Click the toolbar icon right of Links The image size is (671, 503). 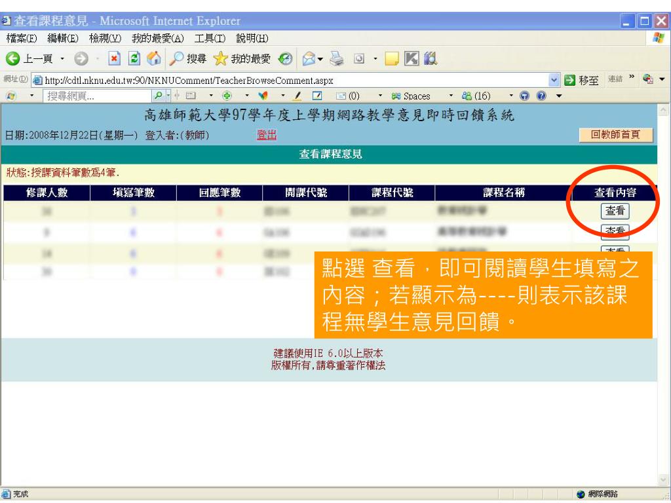(648, 79)
